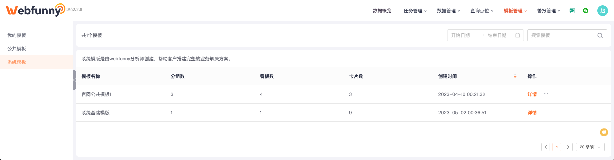Open 详情 for 系统基础模版
Image resolution: width=614 pixels, height=160 pixels.
[x=532, y=113]
